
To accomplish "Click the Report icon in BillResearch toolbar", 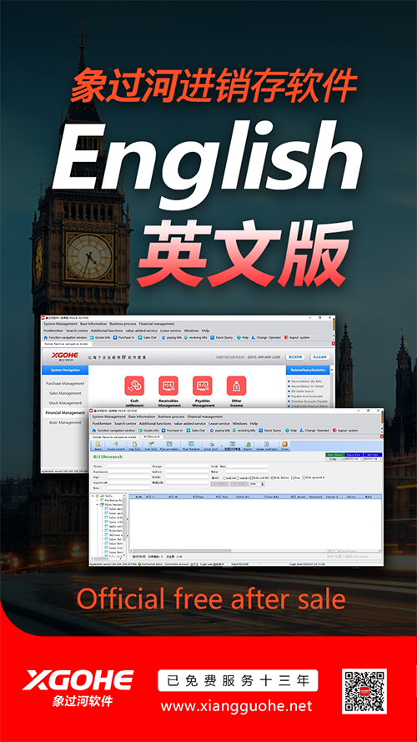I will pos(249,444).
